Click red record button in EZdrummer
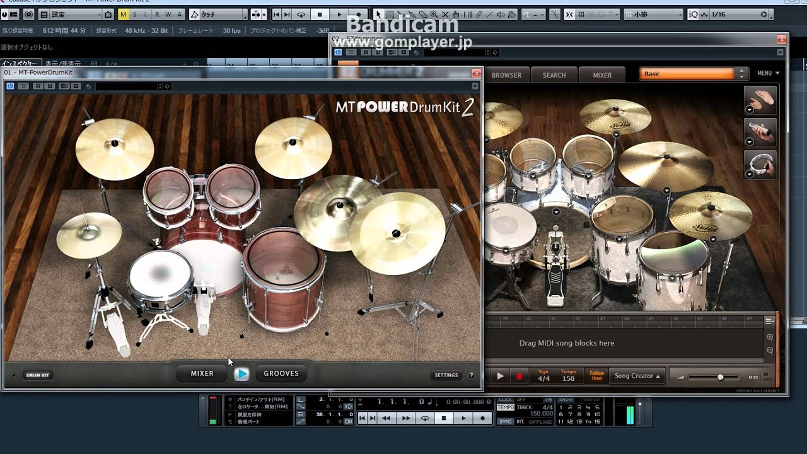Screen dimensions: 807x454 point(520,376)
